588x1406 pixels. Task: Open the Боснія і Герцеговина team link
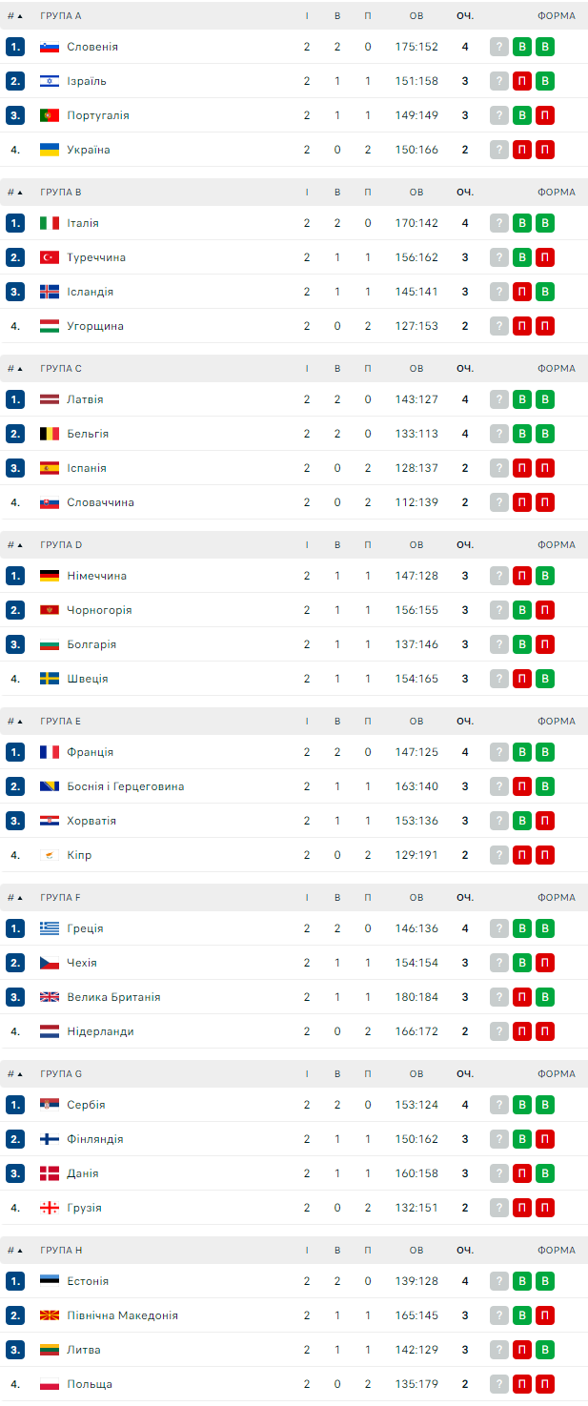126,786
